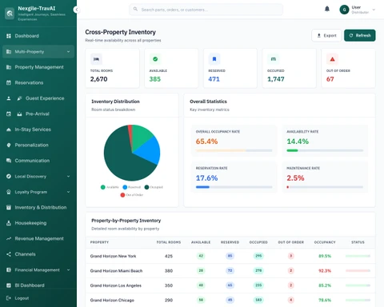The height and width of the screenshot is (307, 384).
Task: Click the Total Rooms bed icon
Action: click(96, 59)
